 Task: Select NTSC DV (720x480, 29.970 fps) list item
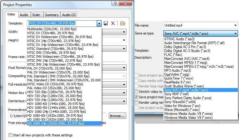coord(64,33)
